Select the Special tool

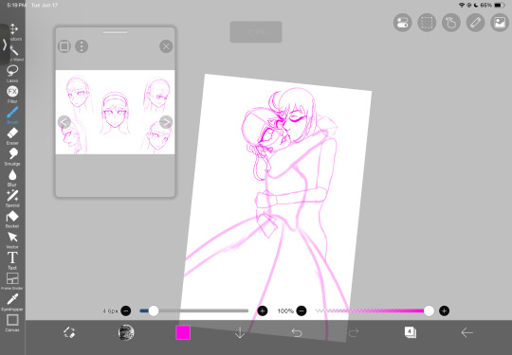(12, 198)
